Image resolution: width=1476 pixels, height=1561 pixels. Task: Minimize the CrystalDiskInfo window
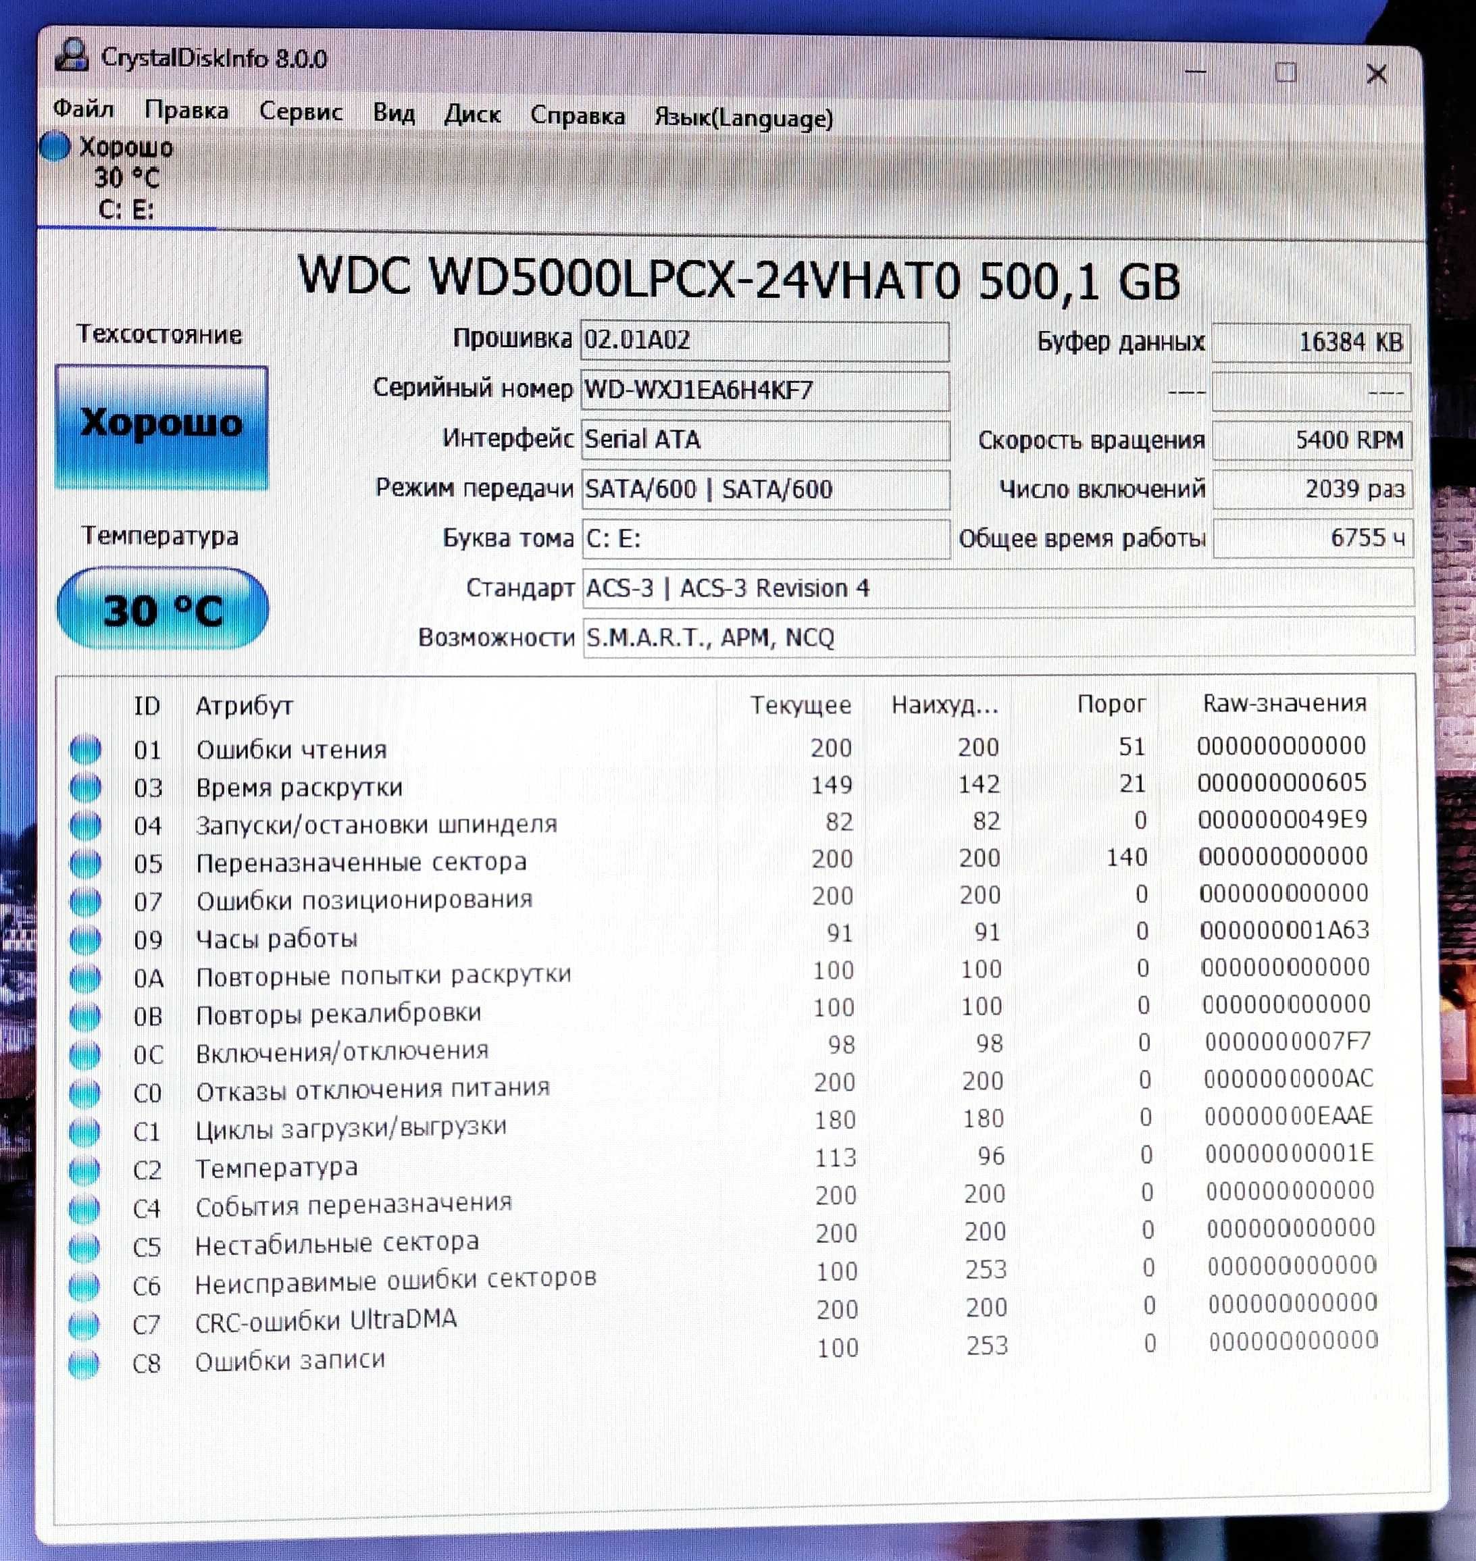(1195, 71)
